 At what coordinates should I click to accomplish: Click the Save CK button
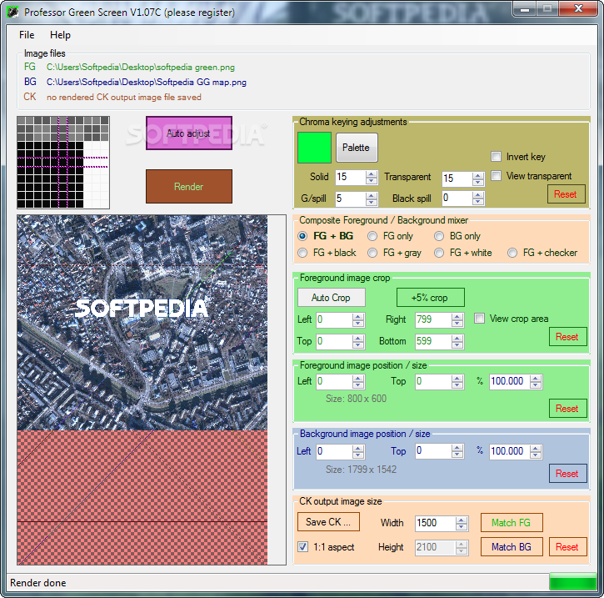[x=328, y=522]
